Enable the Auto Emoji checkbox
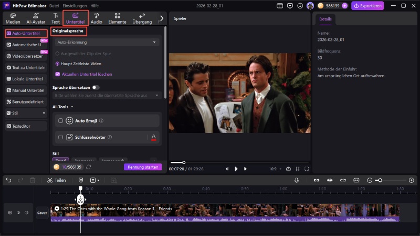Screen dimensions: 420x236 (61, 121)
